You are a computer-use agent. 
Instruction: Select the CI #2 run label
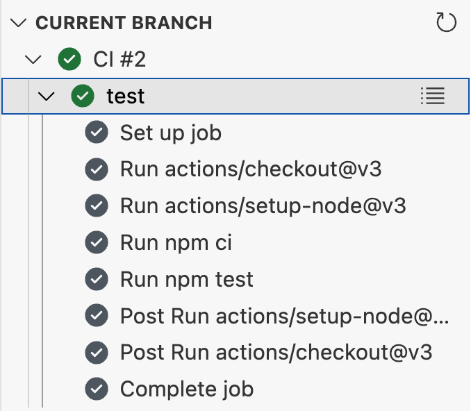[119, 60]
